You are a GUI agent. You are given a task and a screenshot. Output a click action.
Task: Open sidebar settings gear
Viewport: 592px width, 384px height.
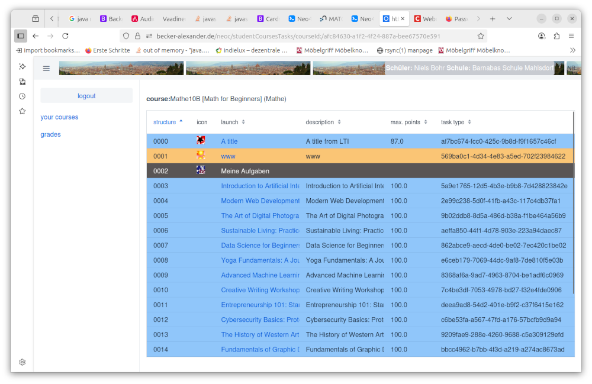point(22,362)
